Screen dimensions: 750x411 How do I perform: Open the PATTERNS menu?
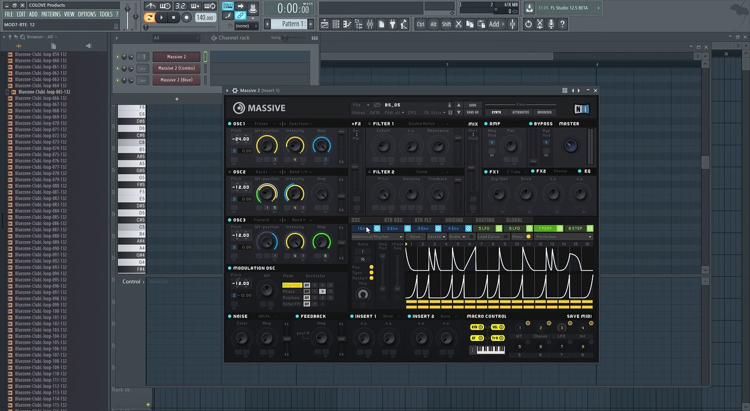click(x=51, y=14)
